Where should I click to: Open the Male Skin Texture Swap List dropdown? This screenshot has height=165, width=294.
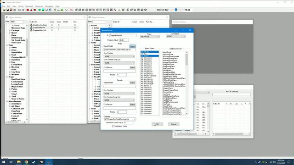pyautogui.click(x=119, y=63)
